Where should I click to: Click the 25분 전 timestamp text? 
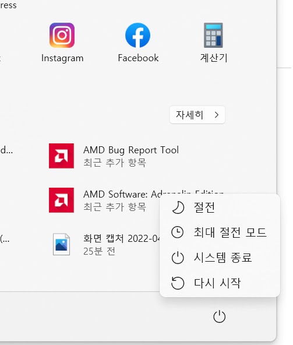pyautogui.click(x=99, y=251)
